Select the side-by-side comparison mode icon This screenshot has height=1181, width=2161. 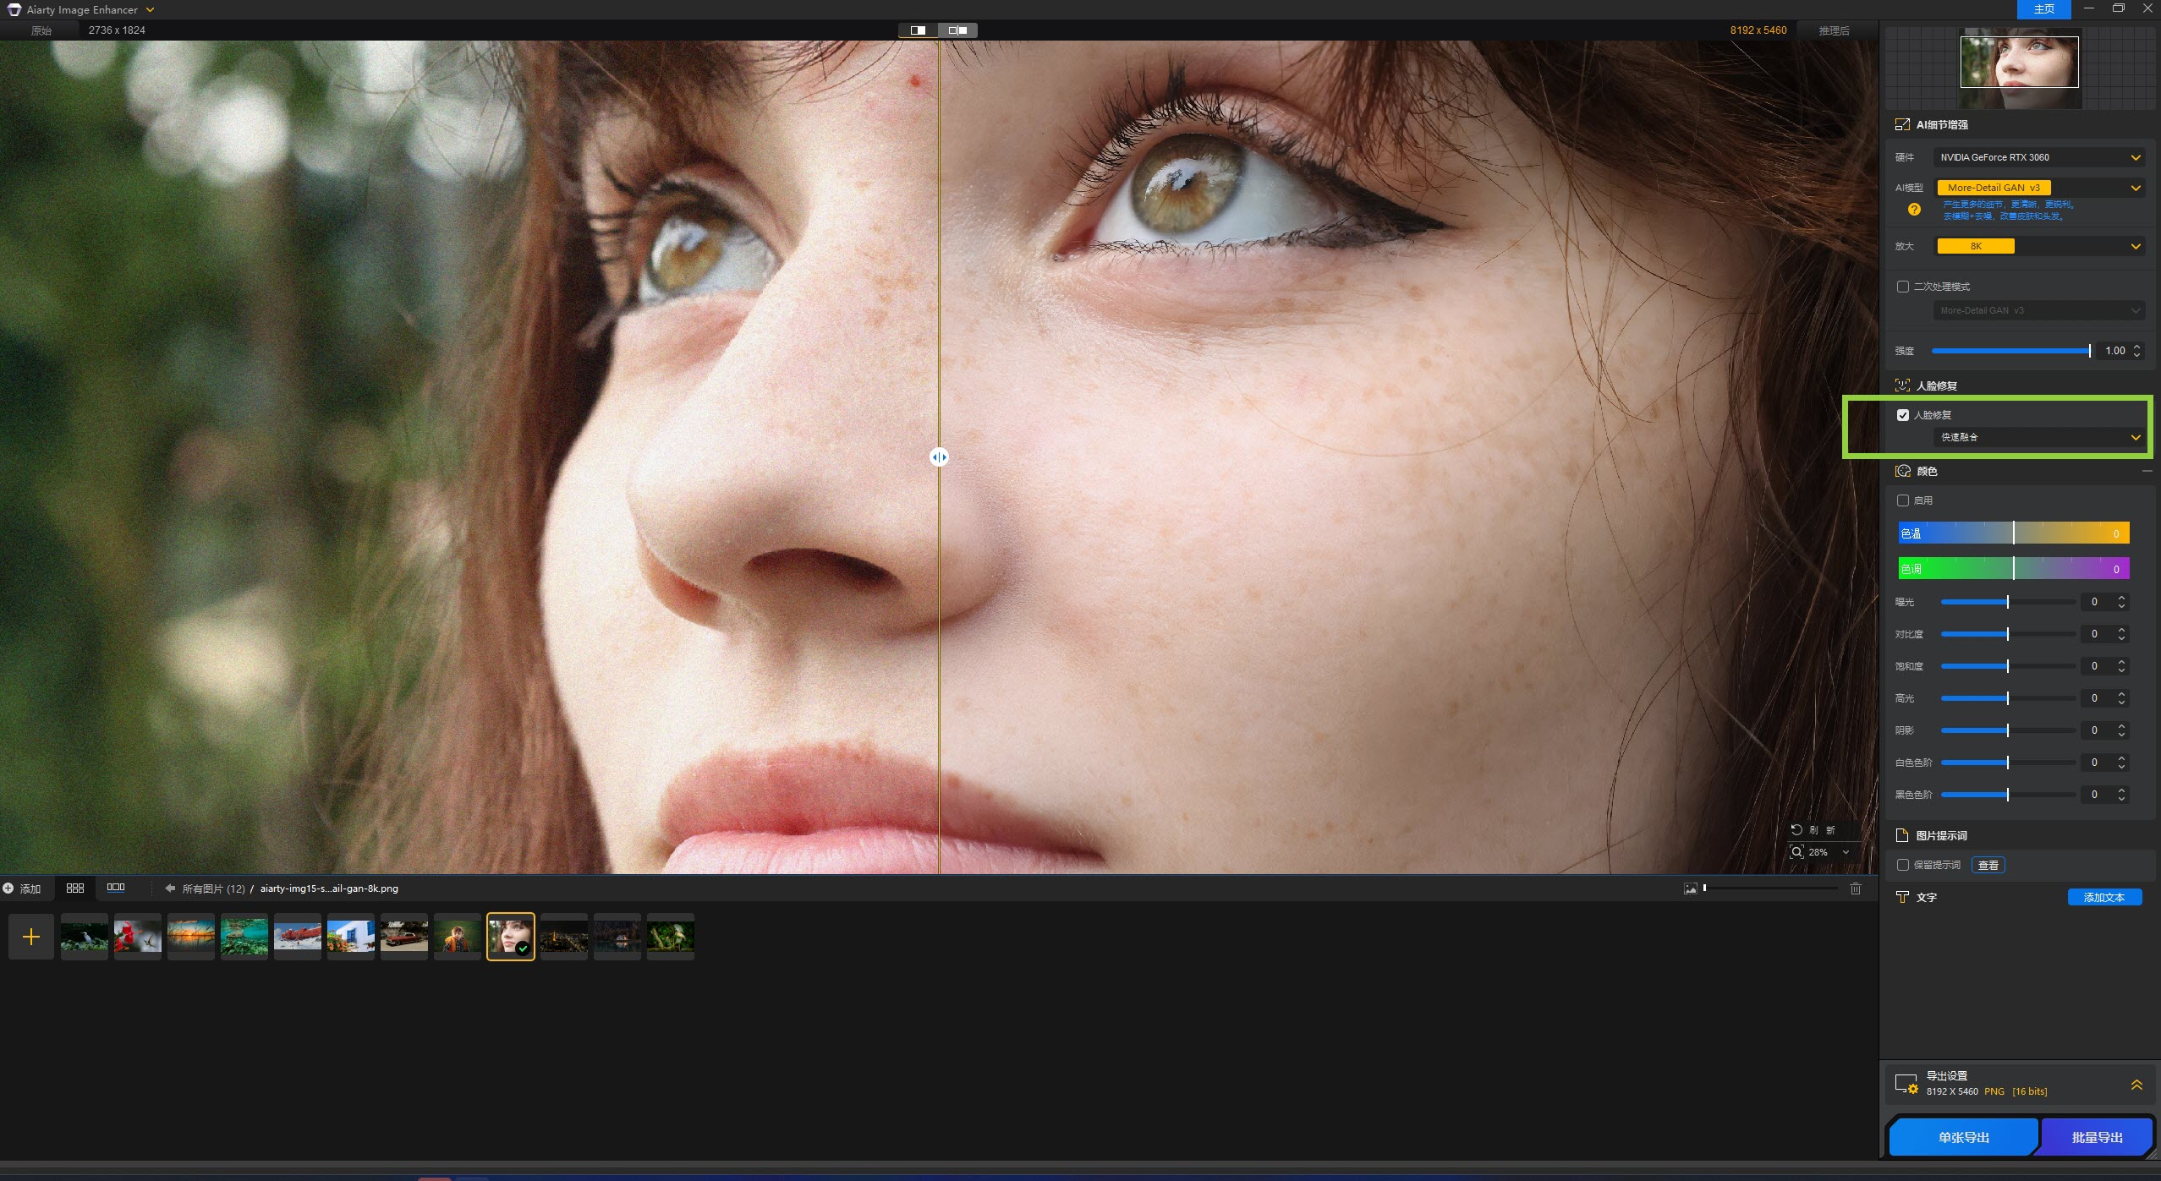click(957, 30)
